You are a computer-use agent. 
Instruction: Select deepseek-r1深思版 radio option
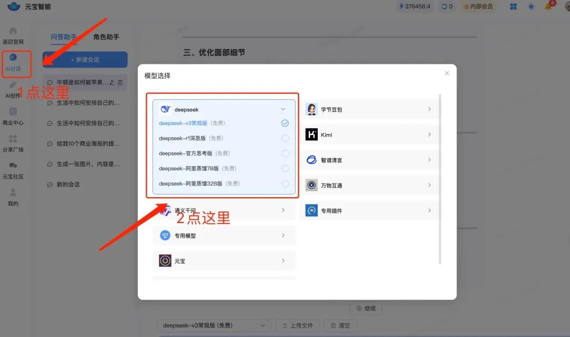[x=285, y=138]
